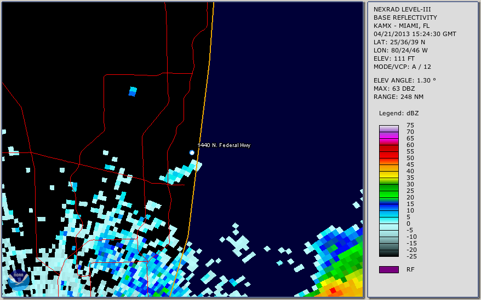Click the 60 value in the legend scale

pyautogui.click(x=410, y=145)
